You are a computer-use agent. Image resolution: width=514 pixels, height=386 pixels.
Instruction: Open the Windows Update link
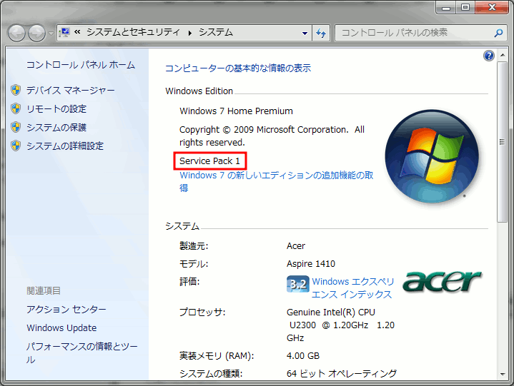pos(61,328)
